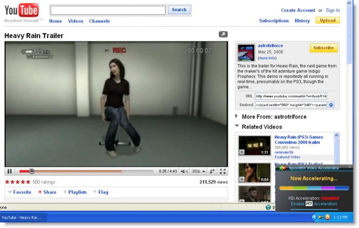Pause the video with the pause button
Image resolution: width=359 pixels, height=228 pixels.
tap(10, 171)
